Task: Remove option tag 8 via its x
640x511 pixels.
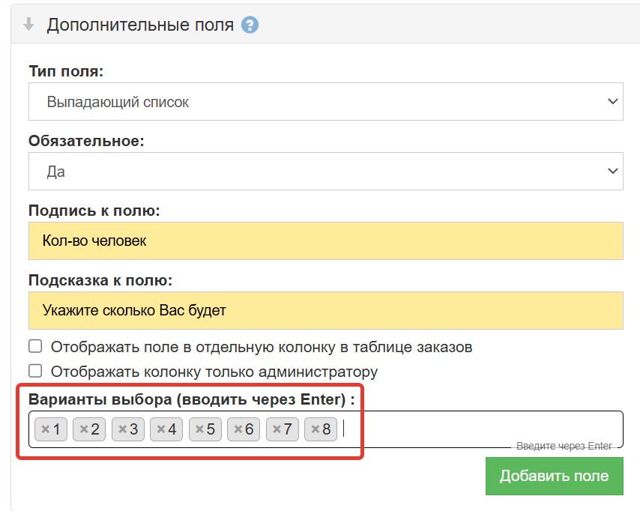Action: click(x=315, y=429)
